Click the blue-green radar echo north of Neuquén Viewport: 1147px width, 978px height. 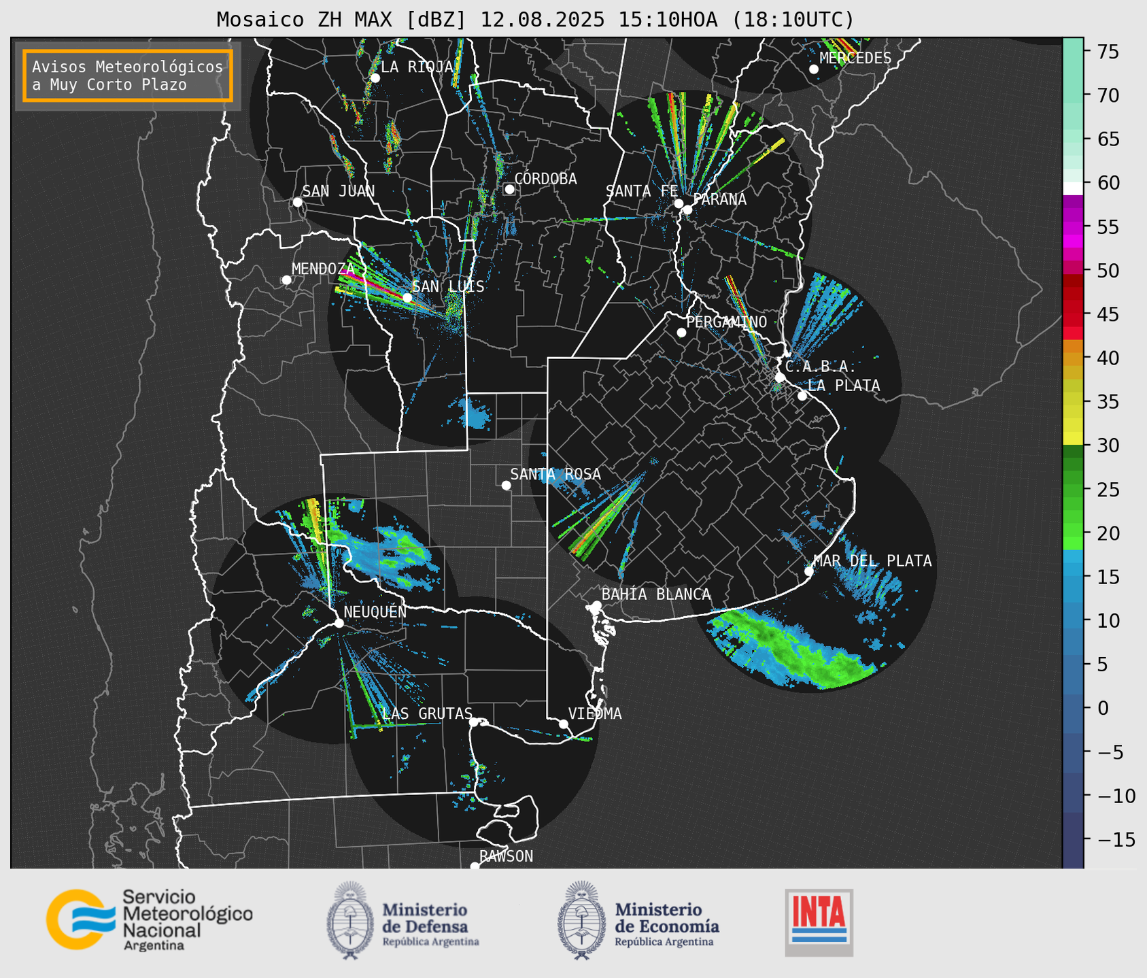click(x=389, y=552)
